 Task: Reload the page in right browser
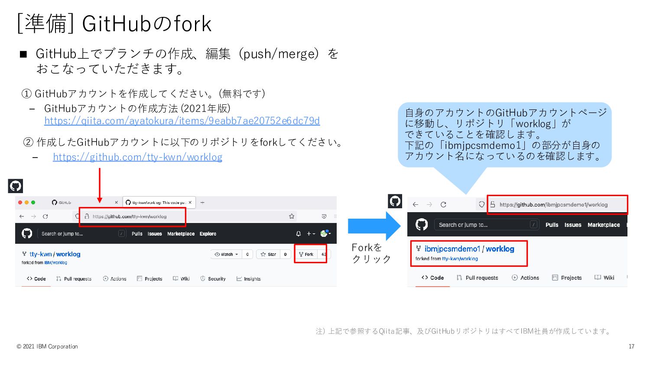point(443,204)
